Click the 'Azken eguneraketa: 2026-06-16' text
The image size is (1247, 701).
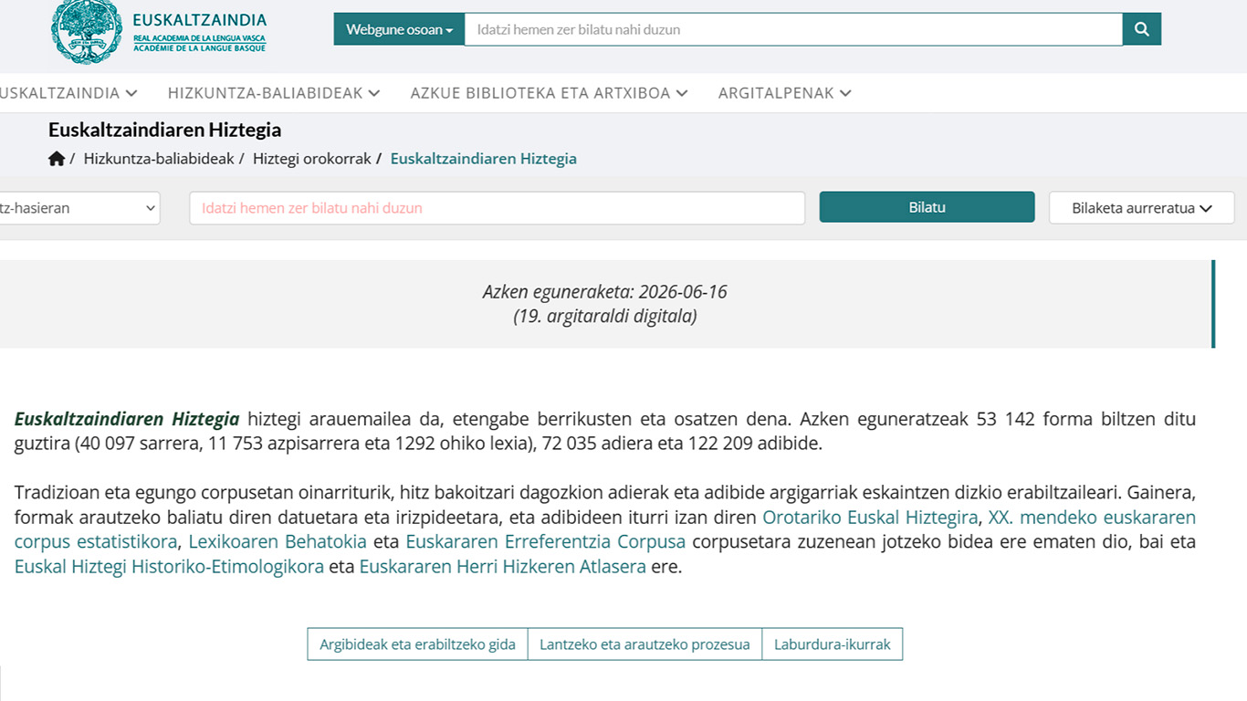(605, 292)
